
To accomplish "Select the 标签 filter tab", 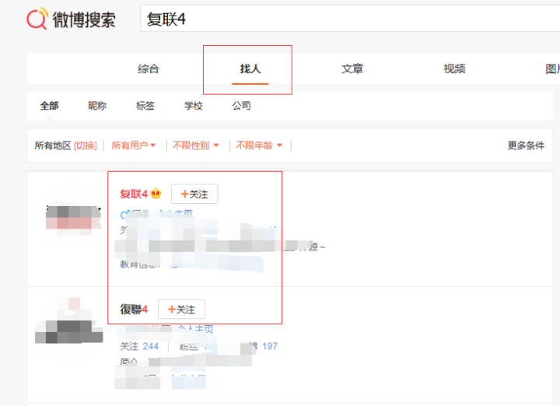I will point(145,106).
